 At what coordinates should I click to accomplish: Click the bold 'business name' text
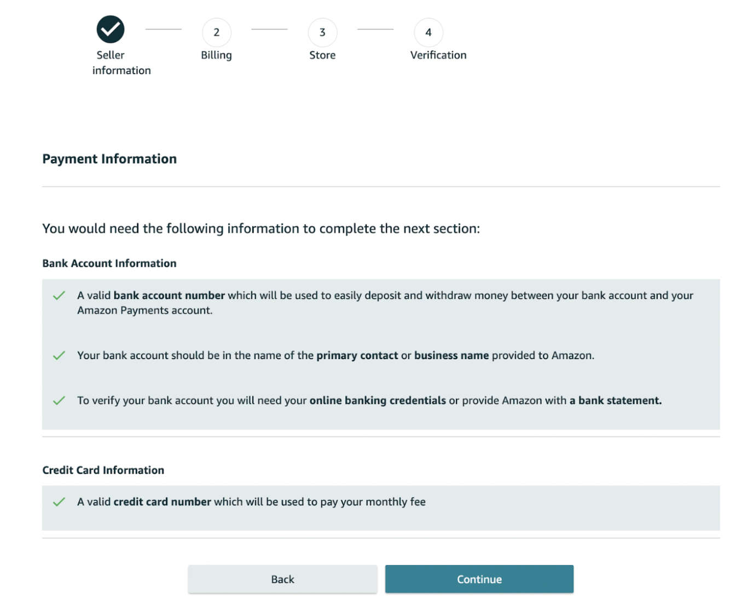click(451, 356)
